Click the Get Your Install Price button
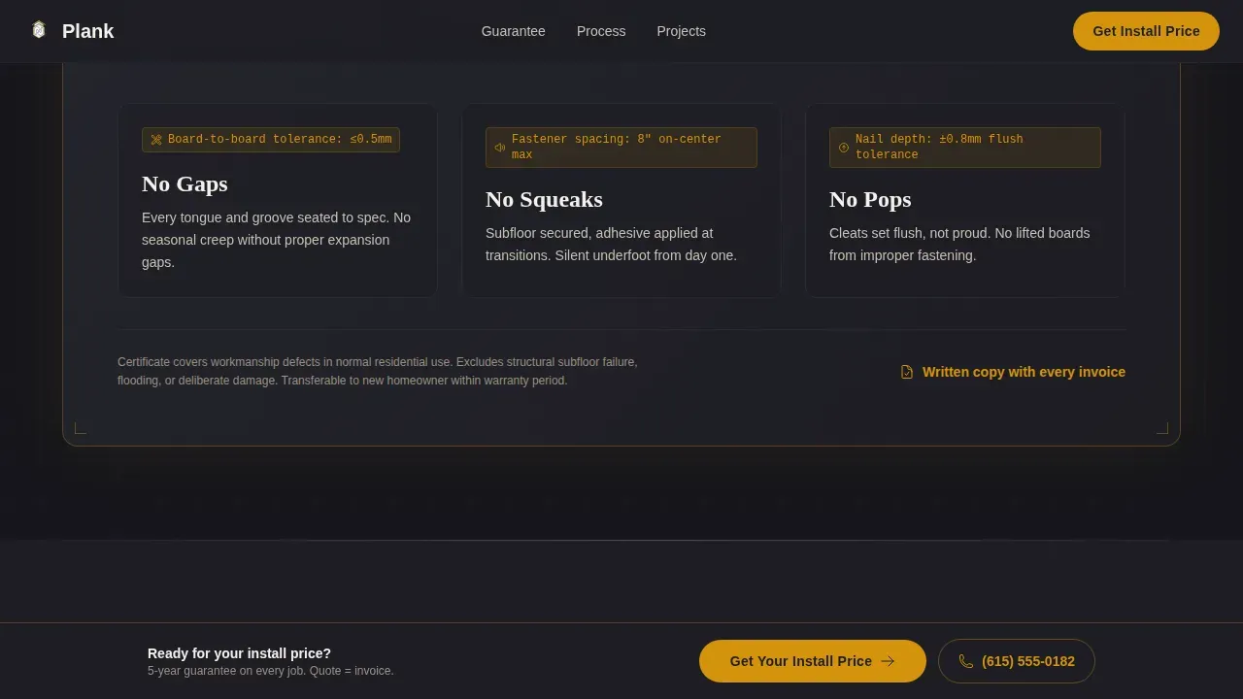The image size is (1243, 699). [x=813, y=661]
